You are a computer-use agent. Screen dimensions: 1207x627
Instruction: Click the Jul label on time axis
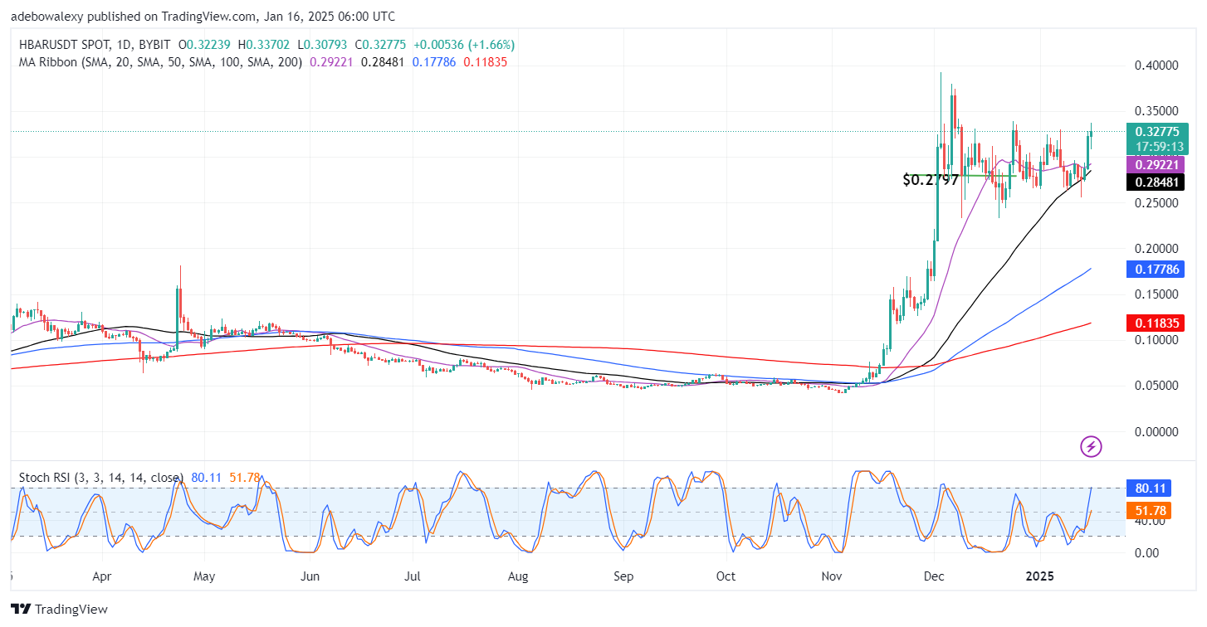(x=413, y=576)
